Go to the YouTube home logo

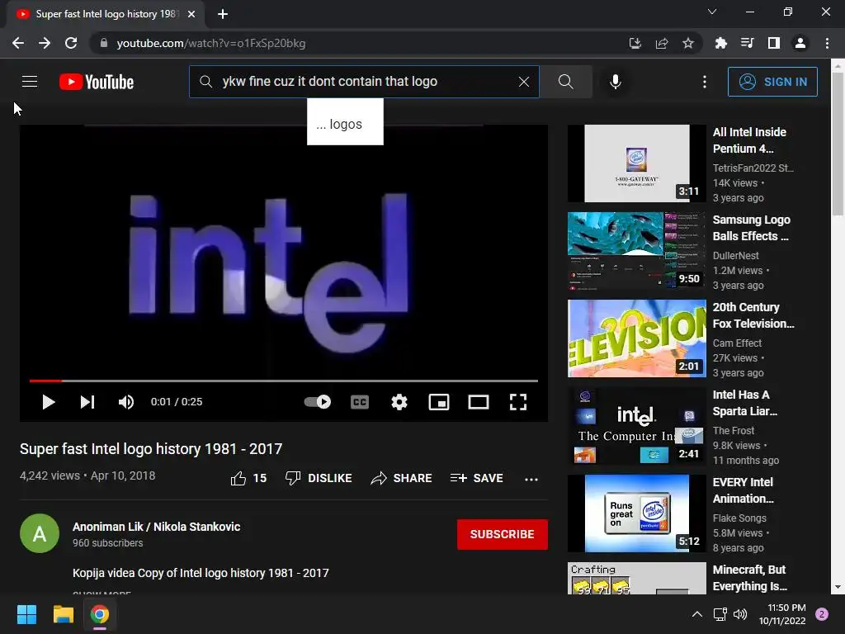click(x=97, y=82)
